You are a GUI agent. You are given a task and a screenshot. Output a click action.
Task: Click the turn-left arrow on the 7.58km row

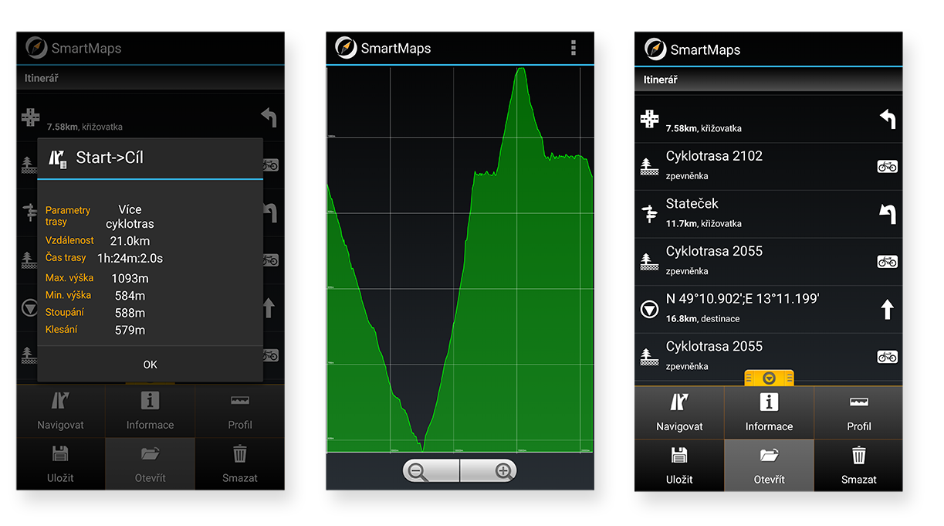point(888,118)
